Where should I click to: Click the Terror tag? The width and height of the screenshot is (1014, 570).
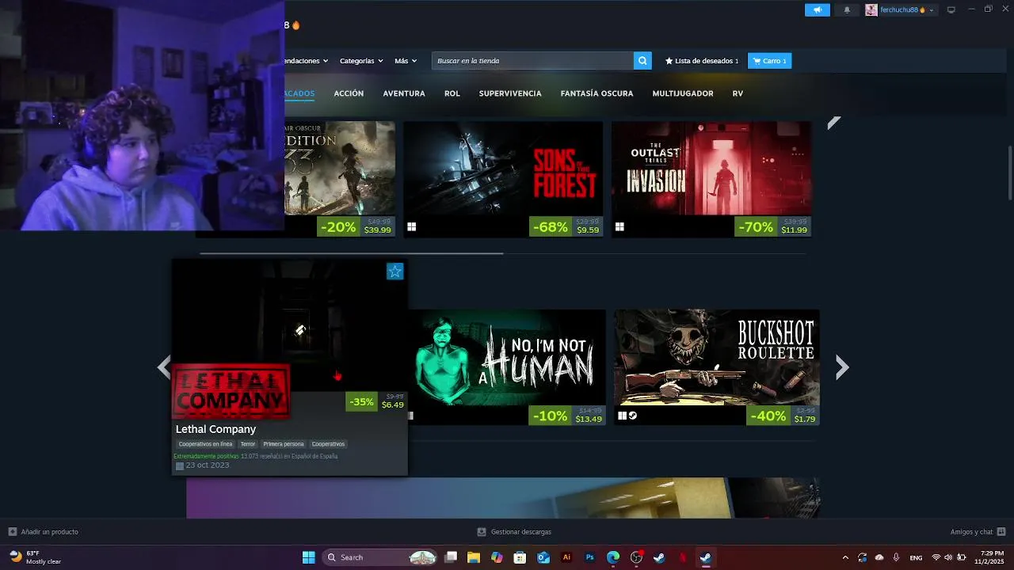click(248, 444)
